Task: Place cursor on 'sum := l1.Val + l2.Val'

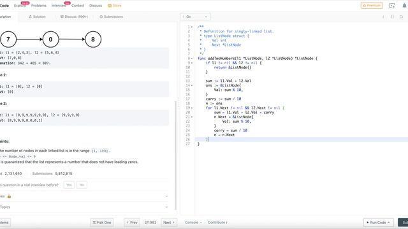Action: tap(228, 81)
